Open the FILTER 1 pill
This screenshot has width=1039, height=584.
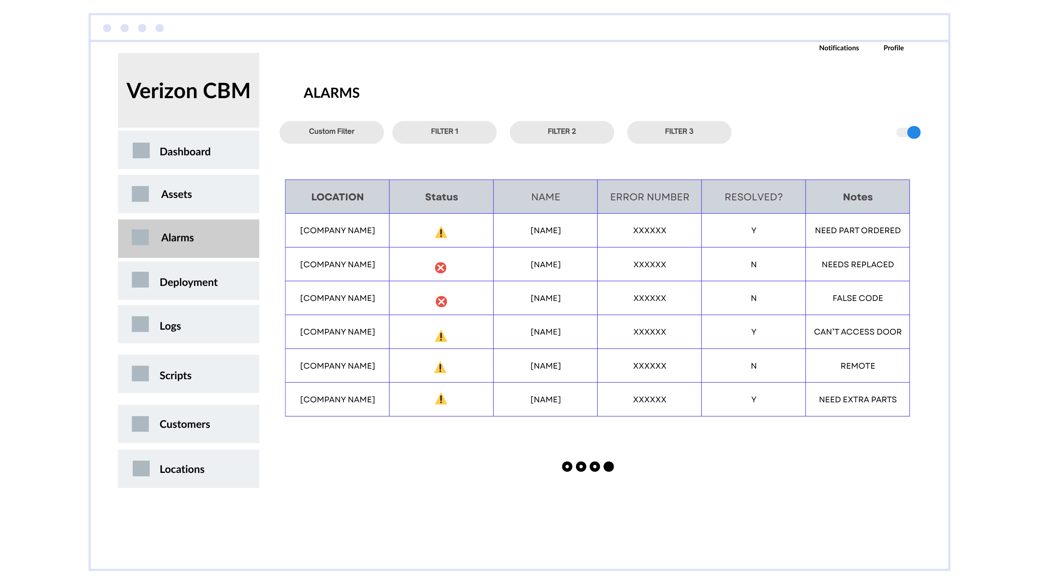[x=444, y=132]
